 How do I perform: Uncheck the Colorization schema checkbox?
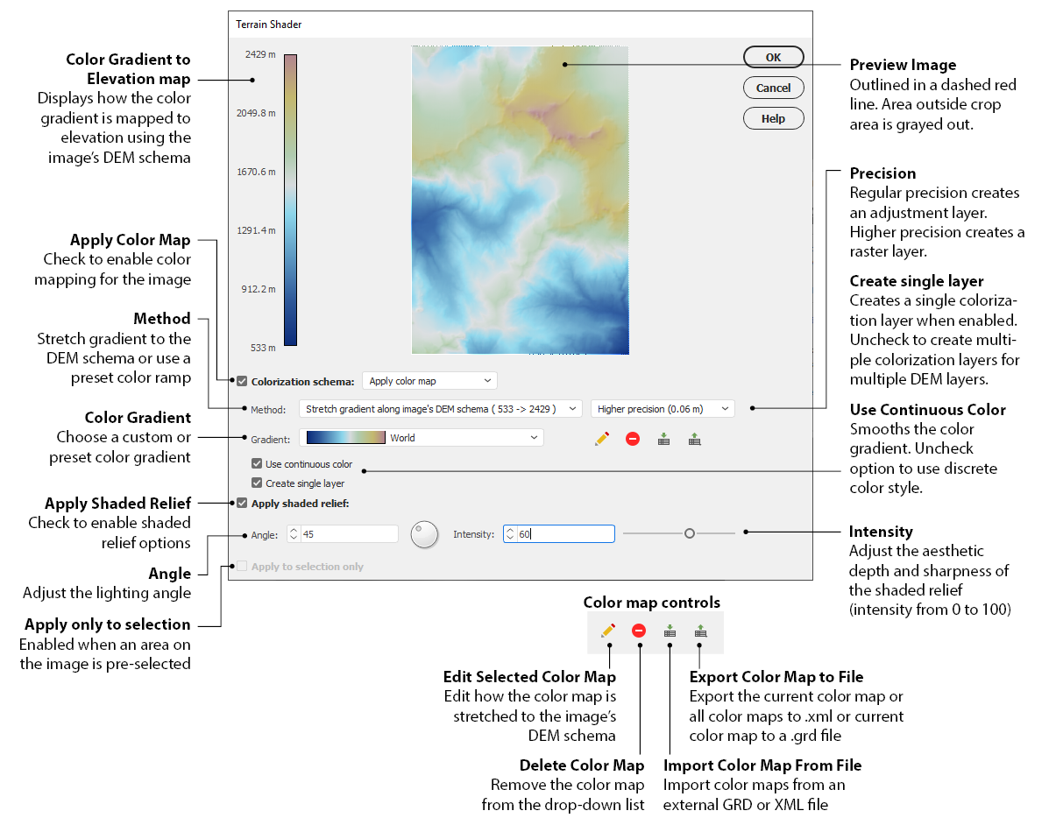241,380
